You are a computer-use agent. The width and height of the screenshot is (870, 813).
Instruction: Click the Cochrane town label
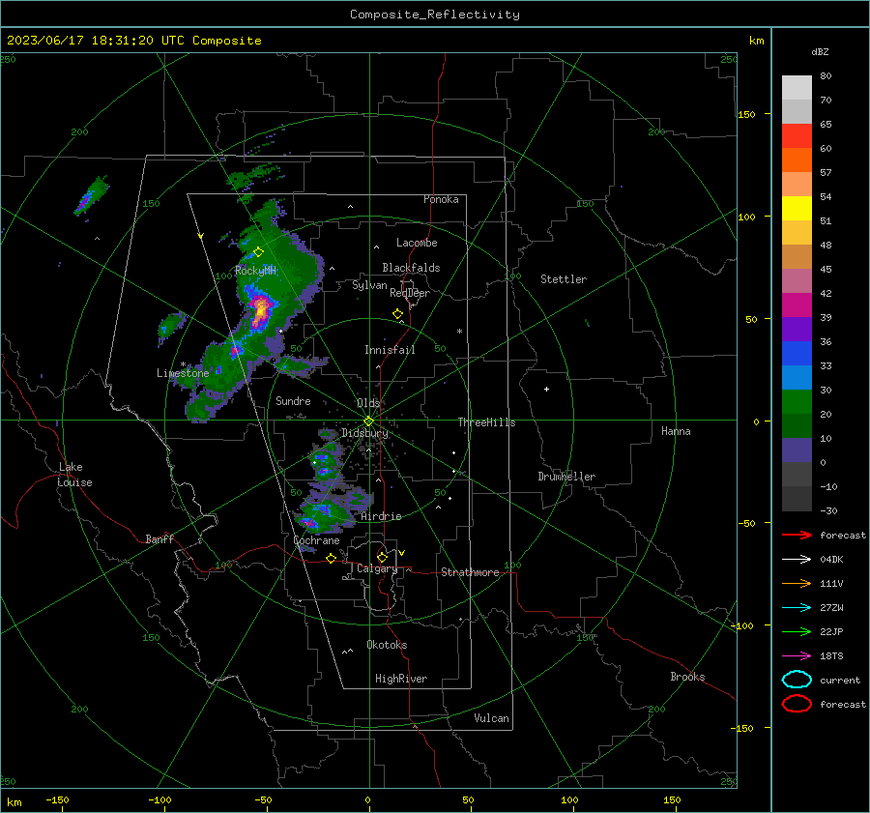pyautogui.click(x=316, y=540)
